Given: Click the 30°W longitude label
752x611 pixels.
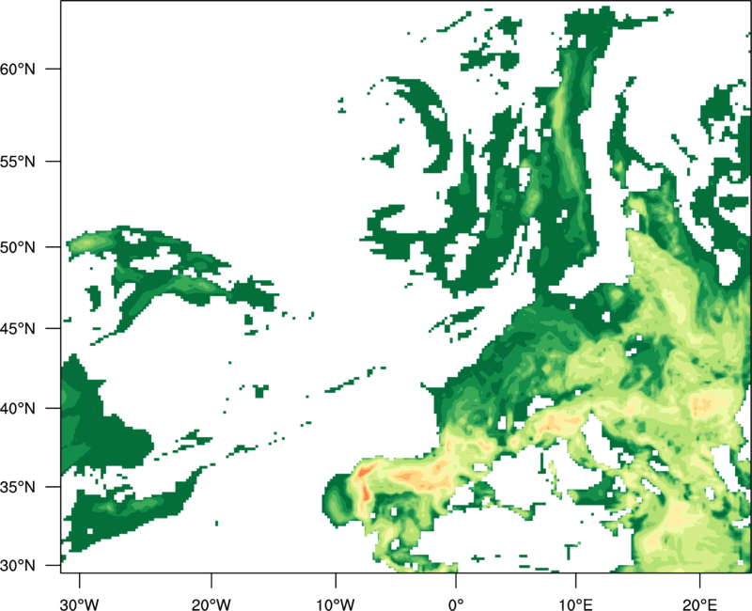Looking at the screenshot, I should [80, 604].
